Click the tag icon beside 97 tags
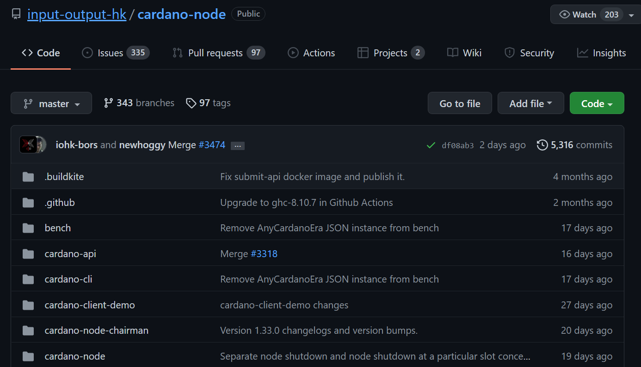The height and width of the screenshot is (367, 641). pyautogui.click(x=191, y=103)
